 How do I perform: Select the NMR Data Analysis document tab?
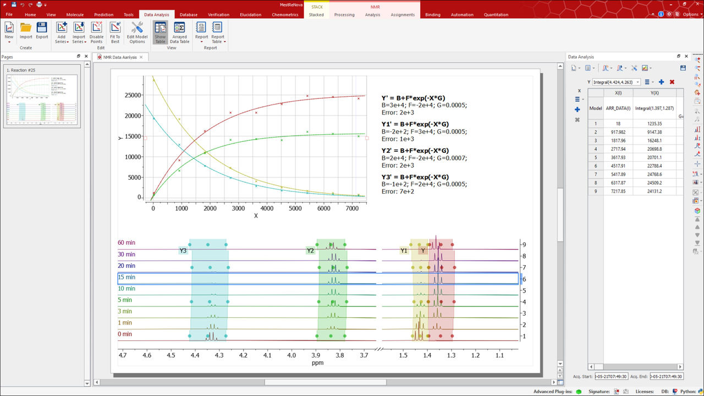pos(120,57)
